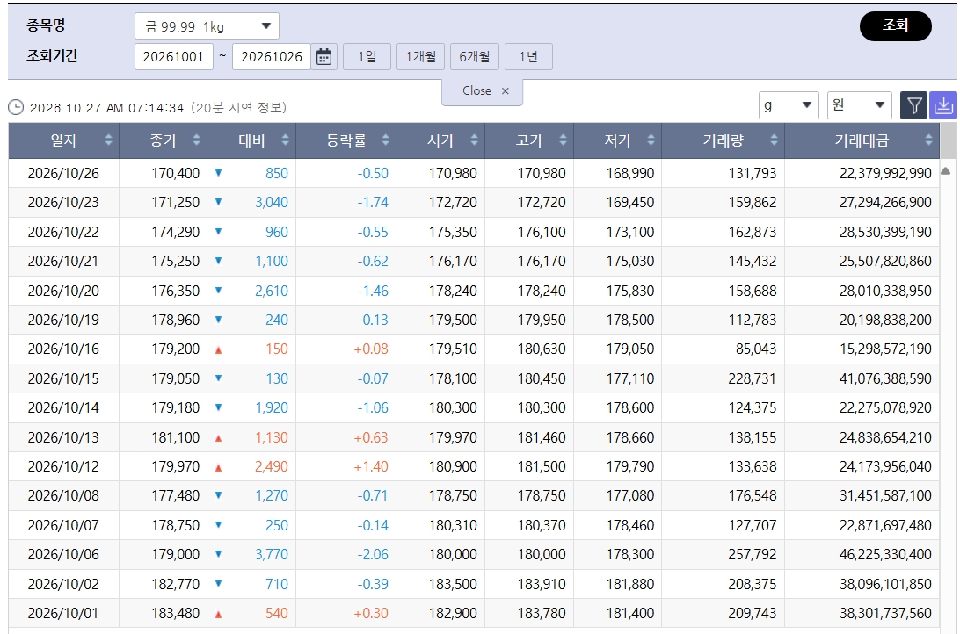Image resolution: width=960 pixels, height=634 pixels.
Task: Click trading value 46,225,330,400 cell
Action: coord(862,554)
